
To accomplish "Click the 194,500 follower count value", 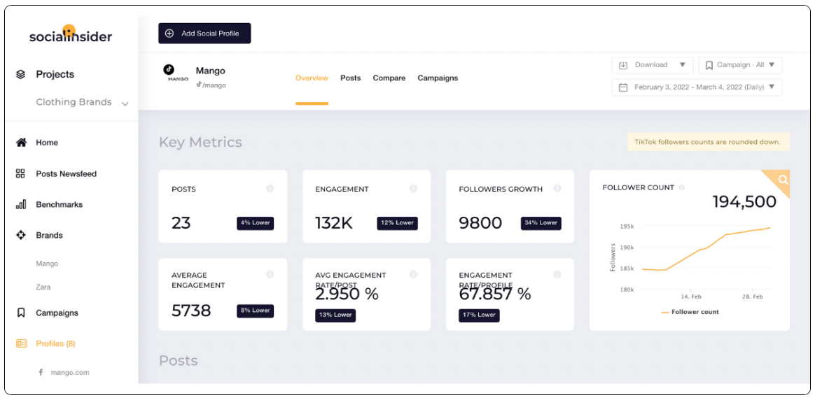I will [x=744, y=202].
